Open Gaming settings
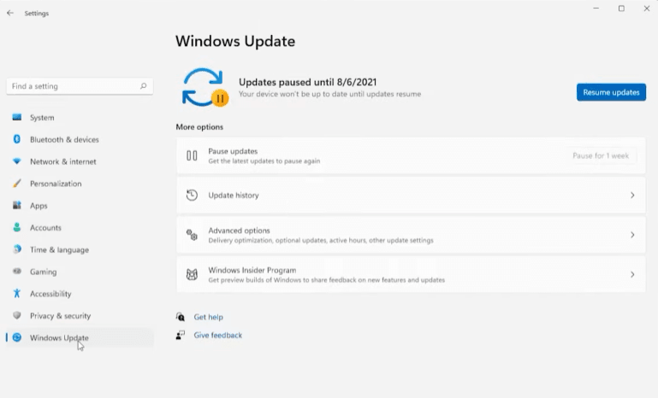Screen dimensions: 658x398 80,272
